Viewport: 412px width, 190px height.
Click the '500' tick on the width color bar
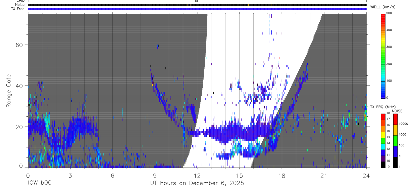(389, 13)
